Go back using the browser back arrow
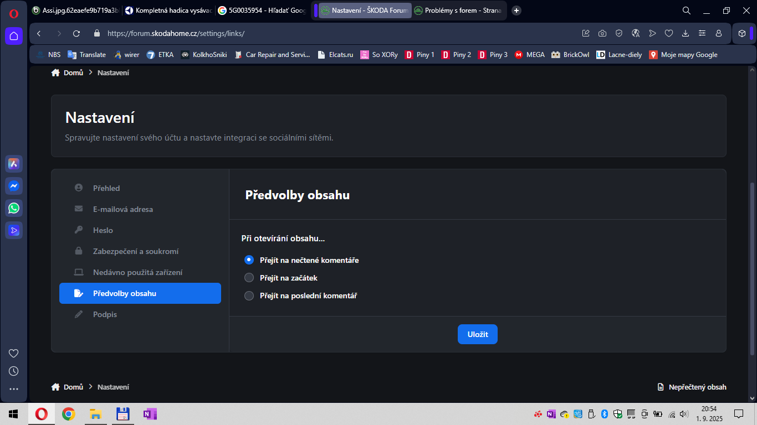The image size is (757, 425). click(39, 33)
